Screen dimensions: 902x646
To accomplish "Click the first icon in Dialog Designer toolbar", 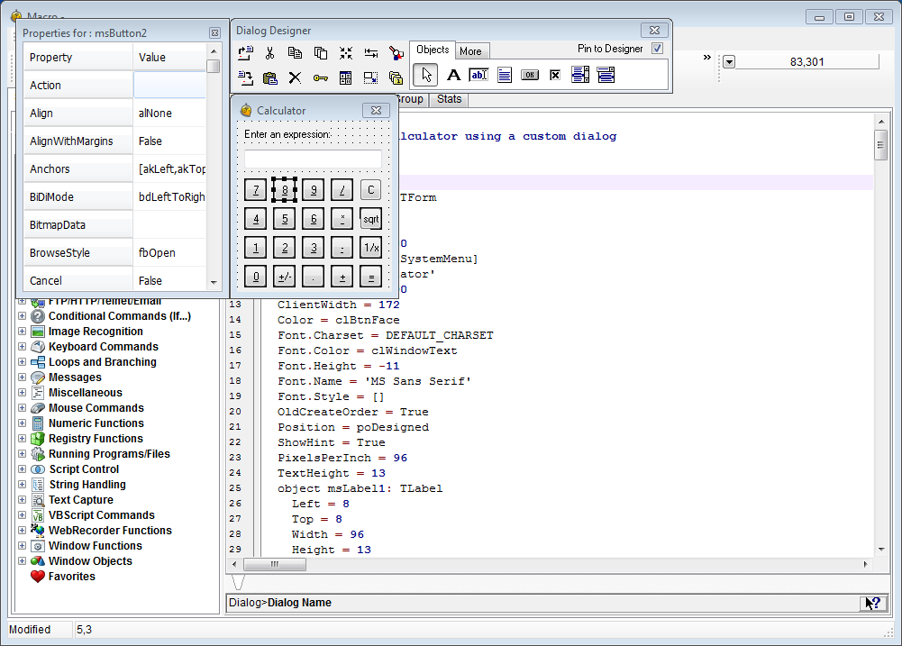I will tap(246, 53).
